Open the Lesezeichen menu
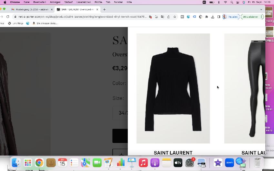 coord(84,2)
